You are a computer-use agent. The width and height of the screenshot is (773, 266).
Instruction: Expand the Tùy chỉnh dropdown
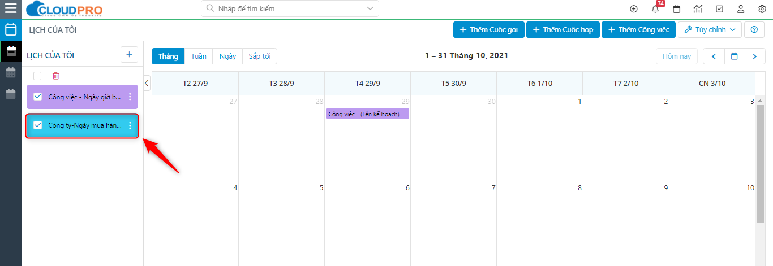710,30
